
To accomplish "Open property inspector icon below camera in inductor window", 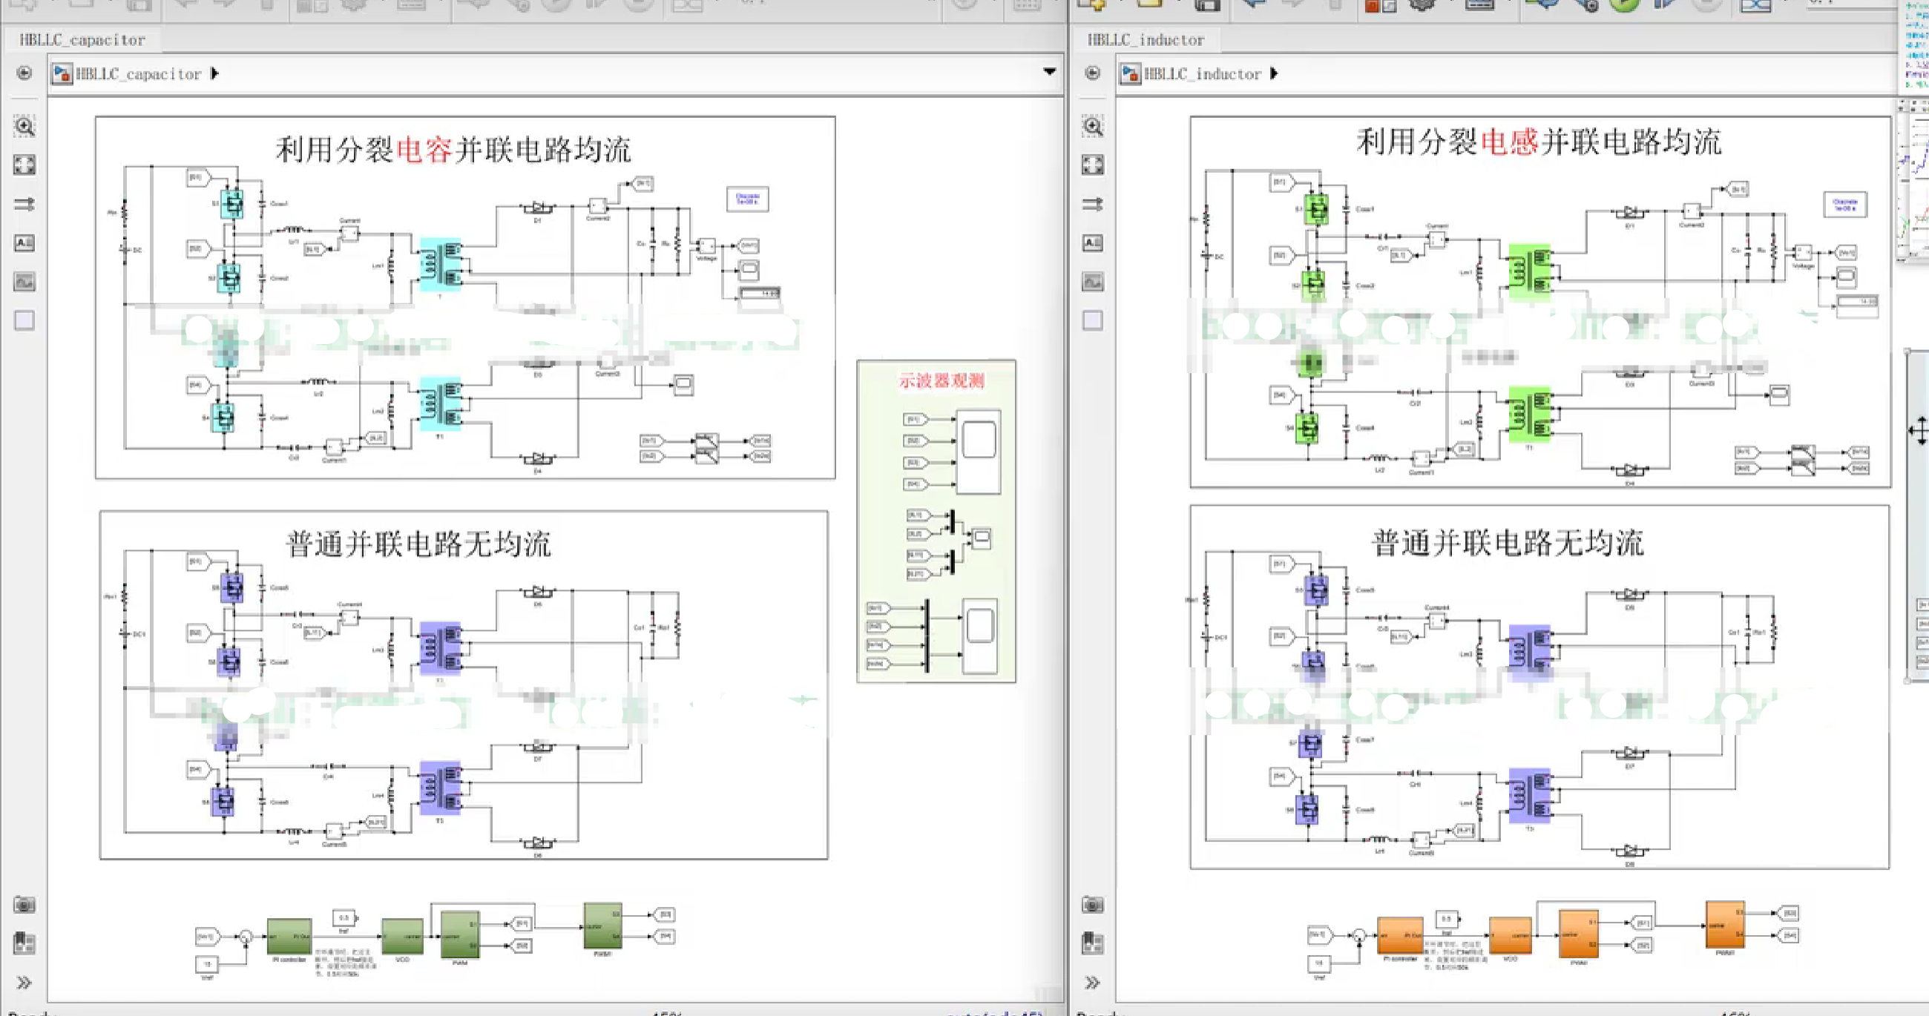I will (x=1093, y=943).
